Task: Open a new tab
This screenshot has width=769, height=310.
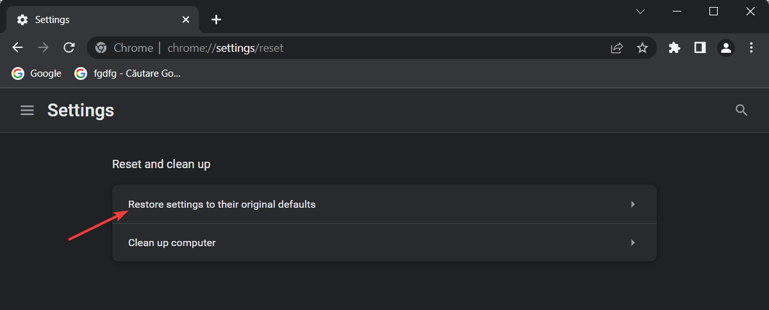Action: point(217,20)
